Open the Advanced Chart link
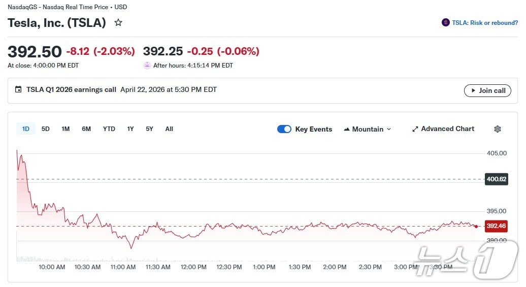Screen dimensions: 526x287 tap(447, 129)
